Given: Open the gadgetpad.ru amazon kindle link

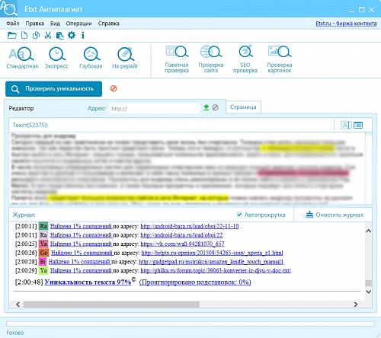Looking at the screenshot, I should 211,262.
